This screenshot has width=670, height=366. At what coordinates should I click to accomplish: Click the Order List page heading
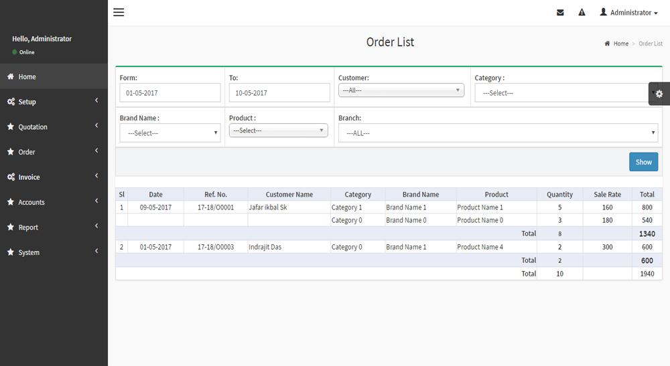[390, 42]
